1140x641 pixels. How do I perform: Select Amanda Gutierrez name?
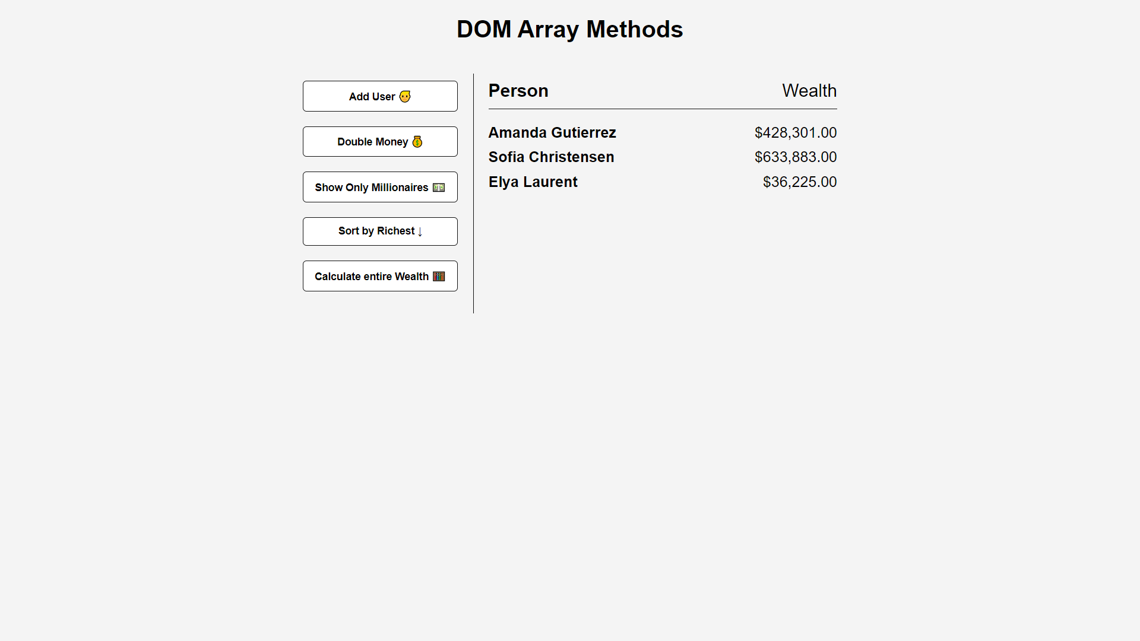[552, 133]
